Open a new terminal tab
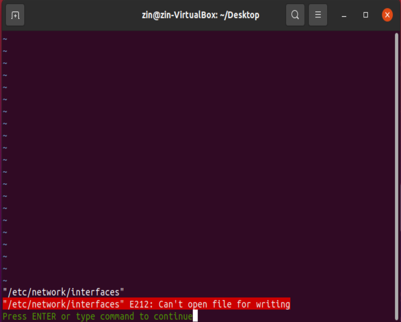 click(15, 15)
